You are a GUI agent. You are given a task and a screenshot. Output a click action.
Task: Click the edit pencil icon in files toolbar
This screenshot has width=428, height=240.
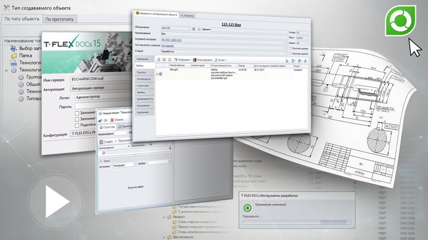(159, 59)
